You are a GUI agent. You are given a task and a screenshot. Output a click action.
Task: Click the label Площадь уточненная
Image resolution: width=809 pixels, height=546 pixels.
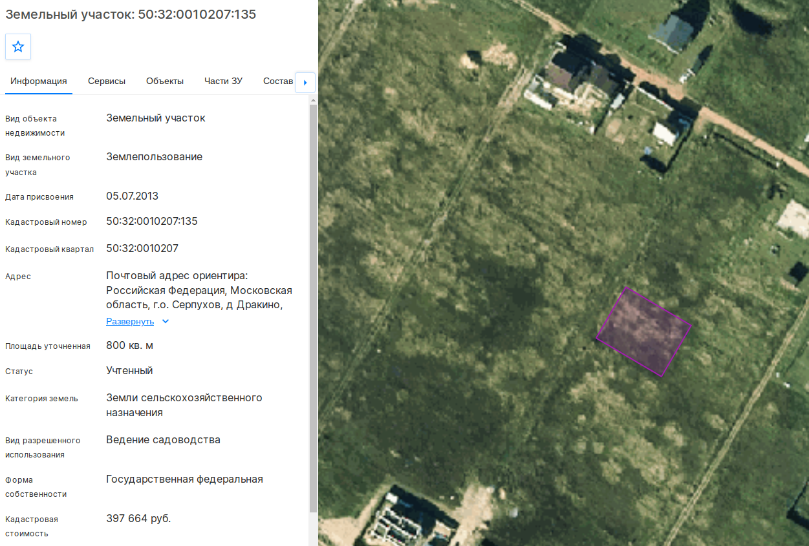point(48,346)
